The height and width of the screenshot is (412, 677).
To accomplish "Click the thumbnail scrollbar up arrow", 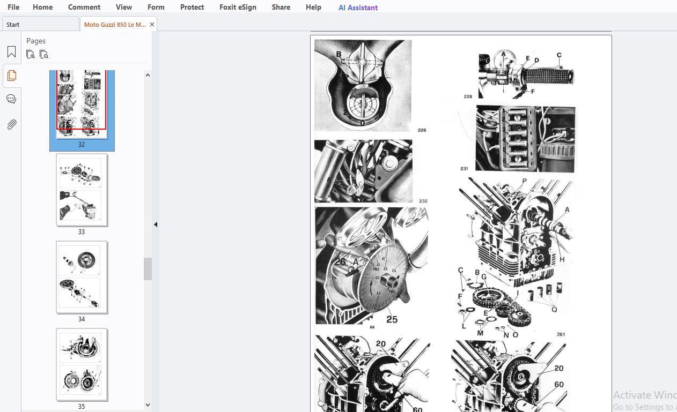I will [148, 75].
